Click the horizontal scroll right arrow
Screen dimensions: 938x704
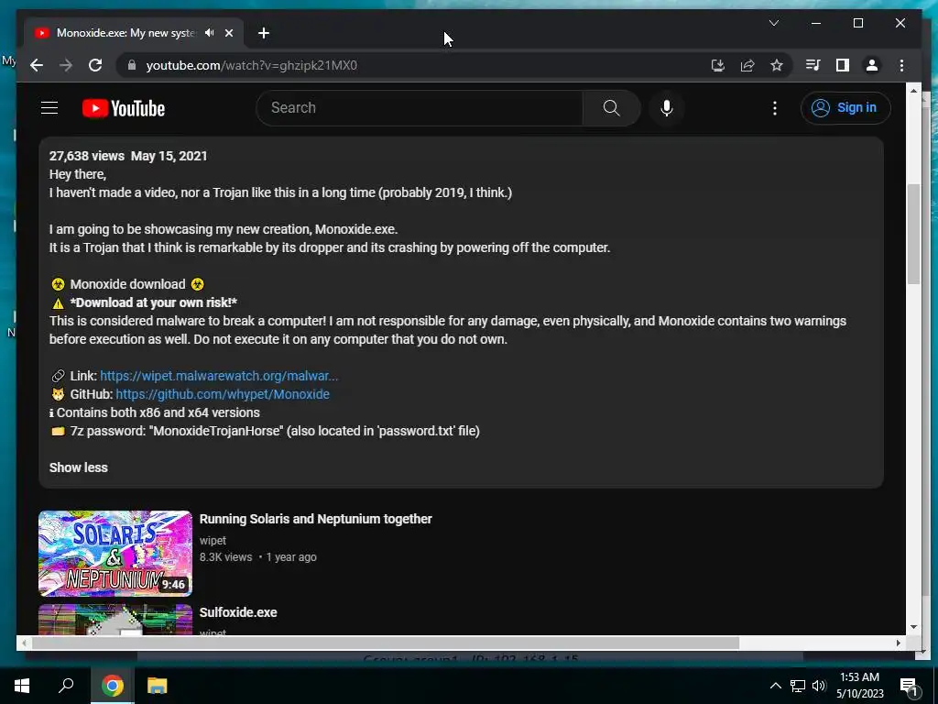pyautogui.click(x=899, y=643)
